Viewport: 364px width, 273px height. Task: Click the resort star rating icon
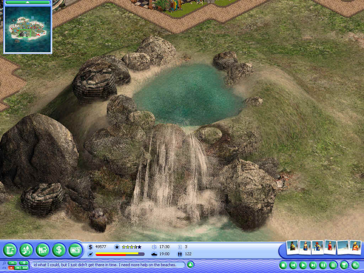click(x=117, y=247)
